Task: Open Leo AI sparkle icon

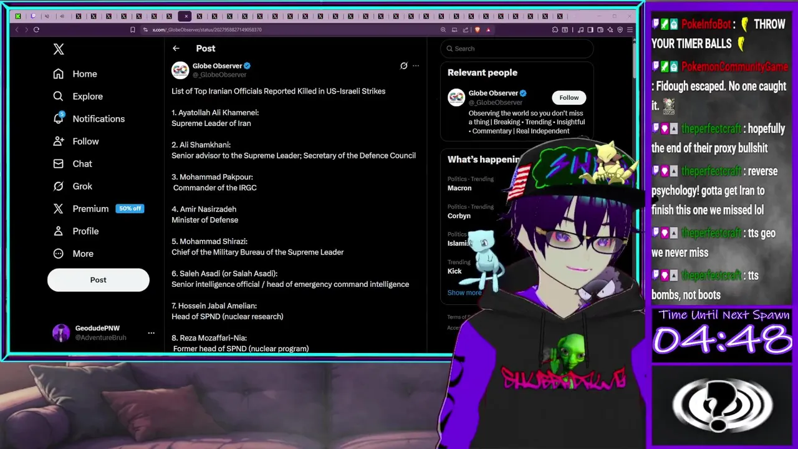Action: click(x=610, y=29)
